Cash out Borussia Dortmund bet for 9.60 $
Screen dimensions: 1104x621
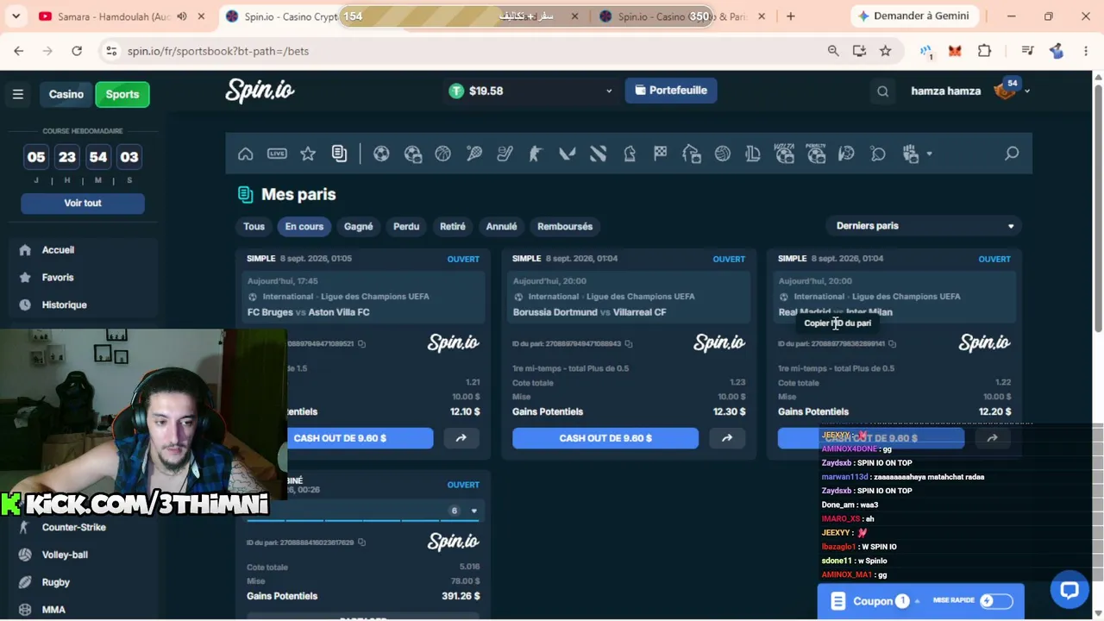[605, 438]
